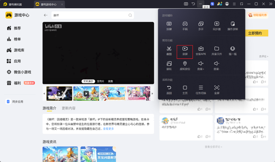Switch to the 雷电模拟器 tab
This screenshot has width=275, height=162.
click(x=13, y=4)
